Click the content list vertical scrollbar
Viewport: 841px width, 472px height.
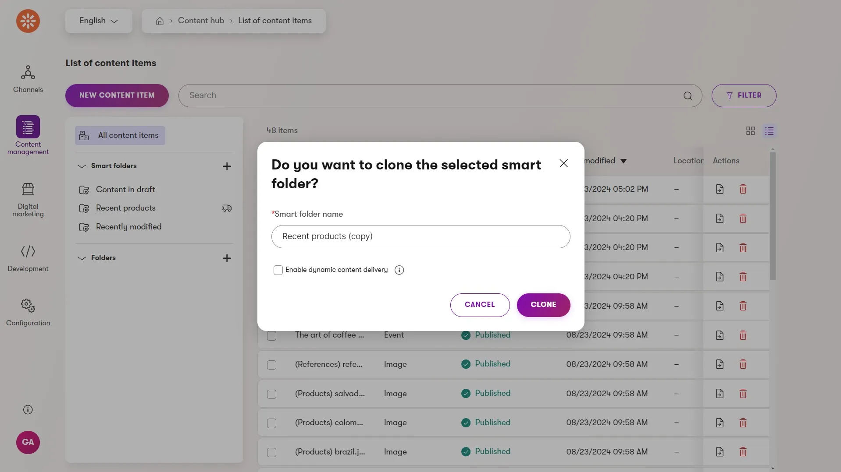coord(773,216)
